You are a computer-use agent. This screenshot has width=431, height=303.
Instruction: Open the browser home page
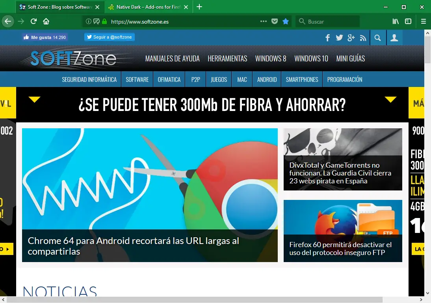click(46, 21)
